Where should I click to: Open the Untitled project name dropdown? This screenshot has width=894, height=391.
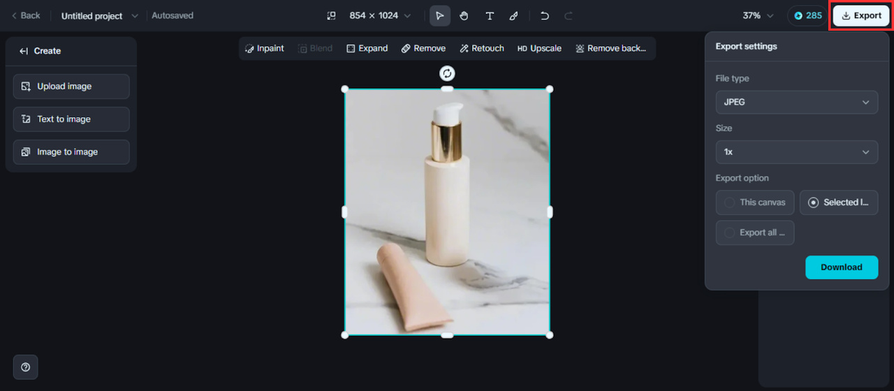(100, 15)
